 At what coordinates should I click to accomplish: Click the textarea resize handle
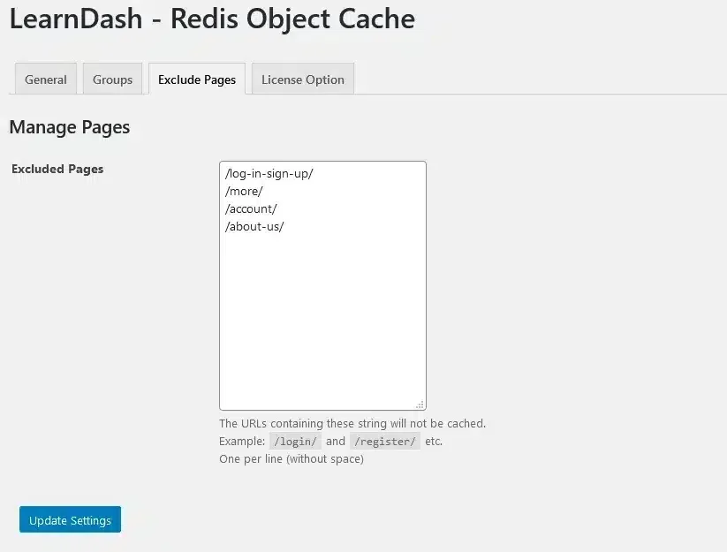tap(421, 403)
